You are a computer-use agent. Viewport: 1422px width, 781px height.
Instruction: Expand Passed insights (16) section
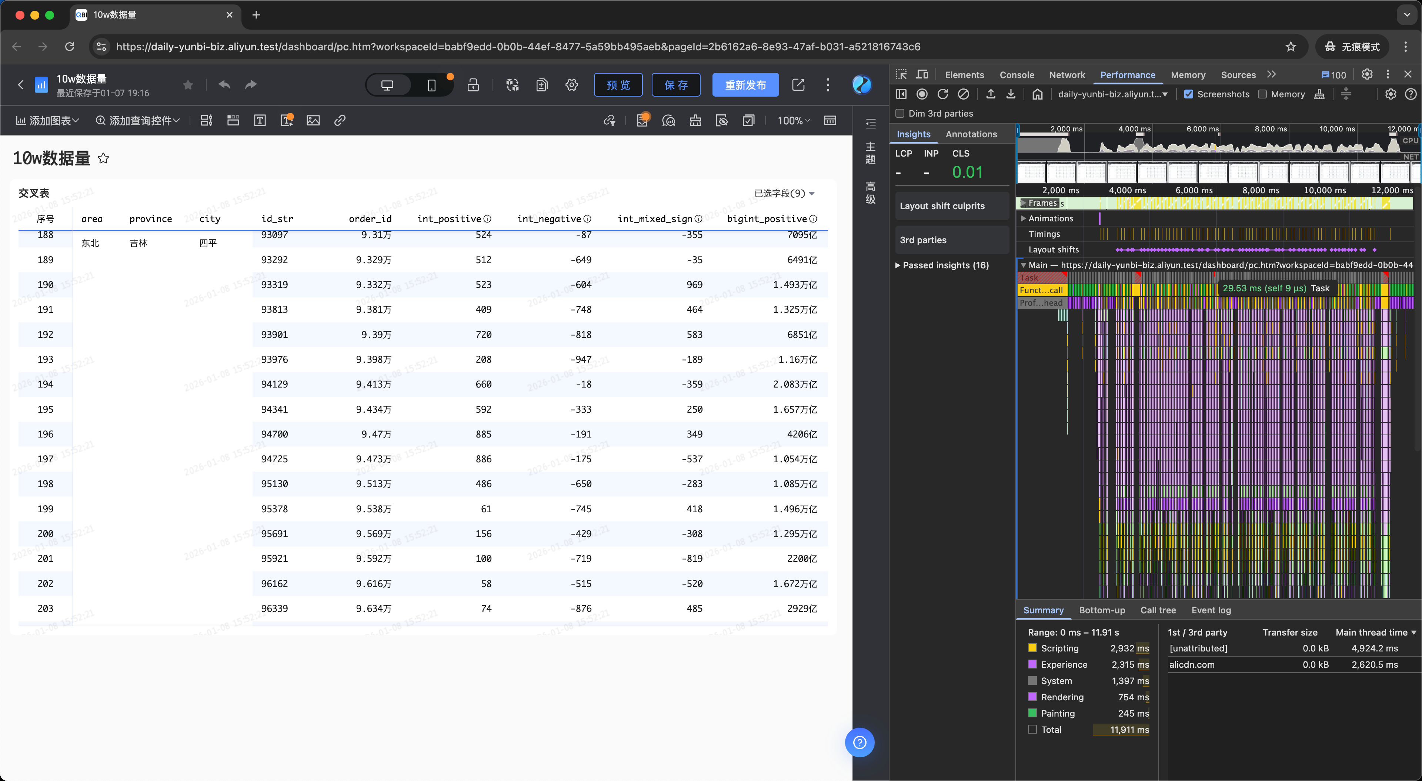(942, 265)
